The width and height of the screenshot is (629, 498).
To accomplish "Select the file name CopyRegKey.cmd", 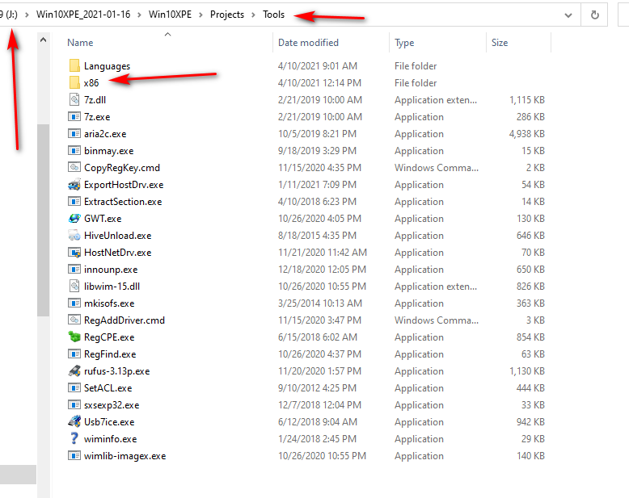I will (x=122, y=168).
